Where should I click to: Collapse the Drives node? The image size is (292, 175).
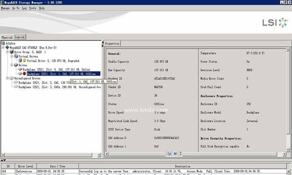click(12, 65)
